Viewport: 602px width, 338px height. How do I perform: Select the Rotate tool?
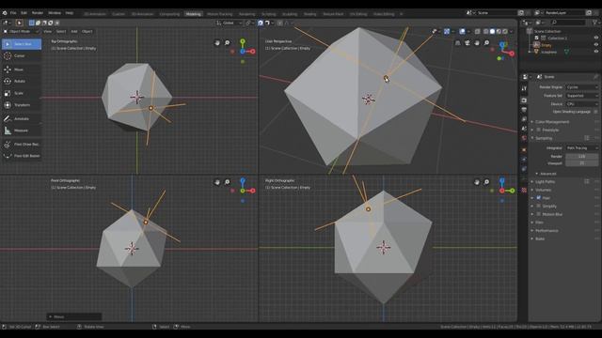22,82
